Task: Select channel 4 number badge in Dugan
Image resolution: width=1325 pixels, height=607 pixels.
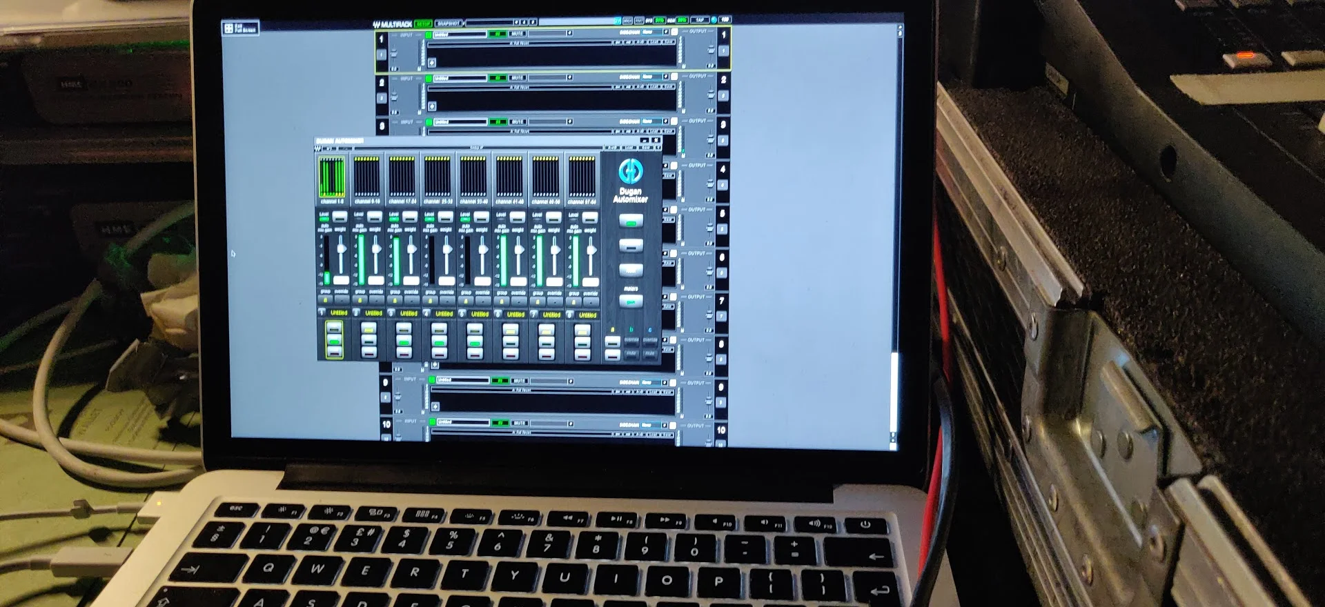Action: point(426,312)
